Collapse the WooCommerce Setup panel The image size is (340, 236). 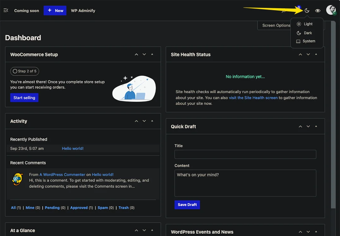pos(152,54)
